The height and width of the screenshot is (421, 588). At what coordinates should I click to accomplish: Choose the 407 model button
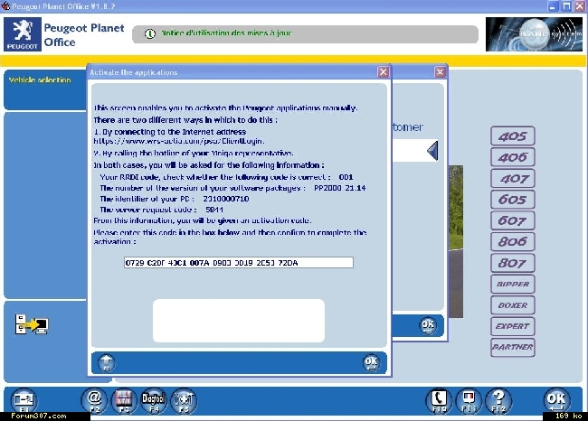tap(513, 178)
